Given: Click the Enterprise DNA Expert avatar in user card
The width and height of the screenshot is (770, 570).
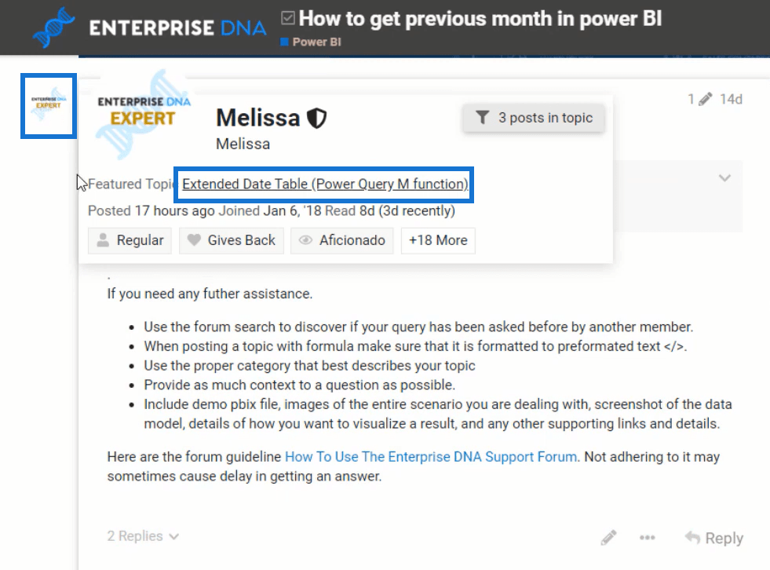Looking at the screenshot, I should click(x=144, y=116).
